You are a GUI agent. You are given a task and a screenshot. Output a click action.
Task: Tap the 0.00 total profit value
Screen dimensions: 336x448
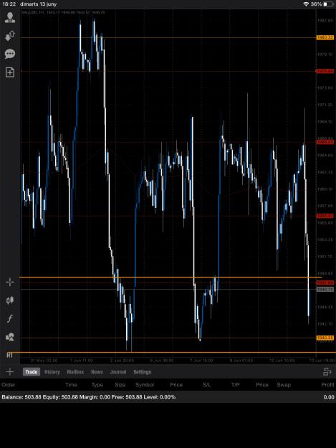pyautogui.click(x=329, y=397)
